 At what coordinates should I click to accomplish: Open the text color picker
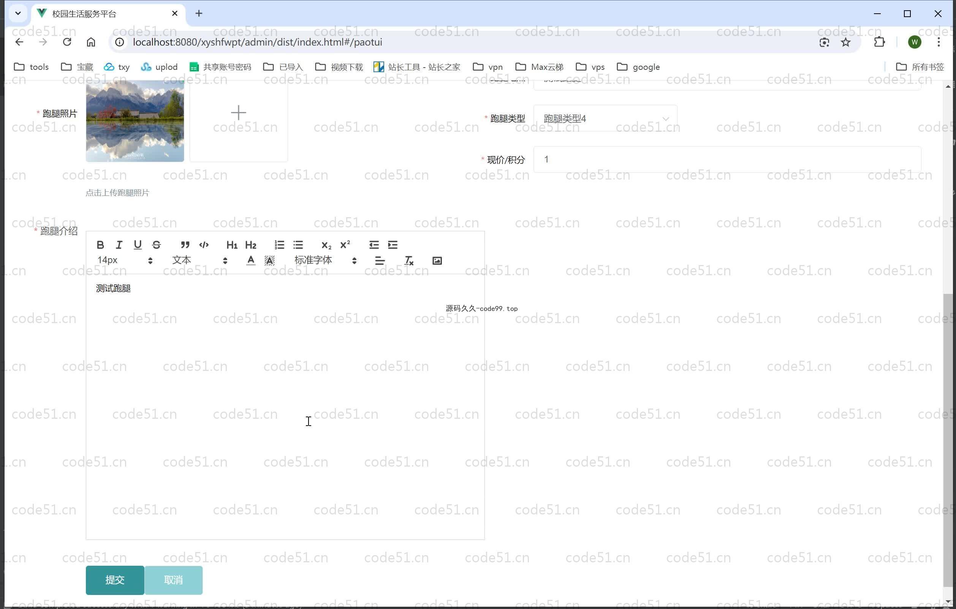point(251,261)
